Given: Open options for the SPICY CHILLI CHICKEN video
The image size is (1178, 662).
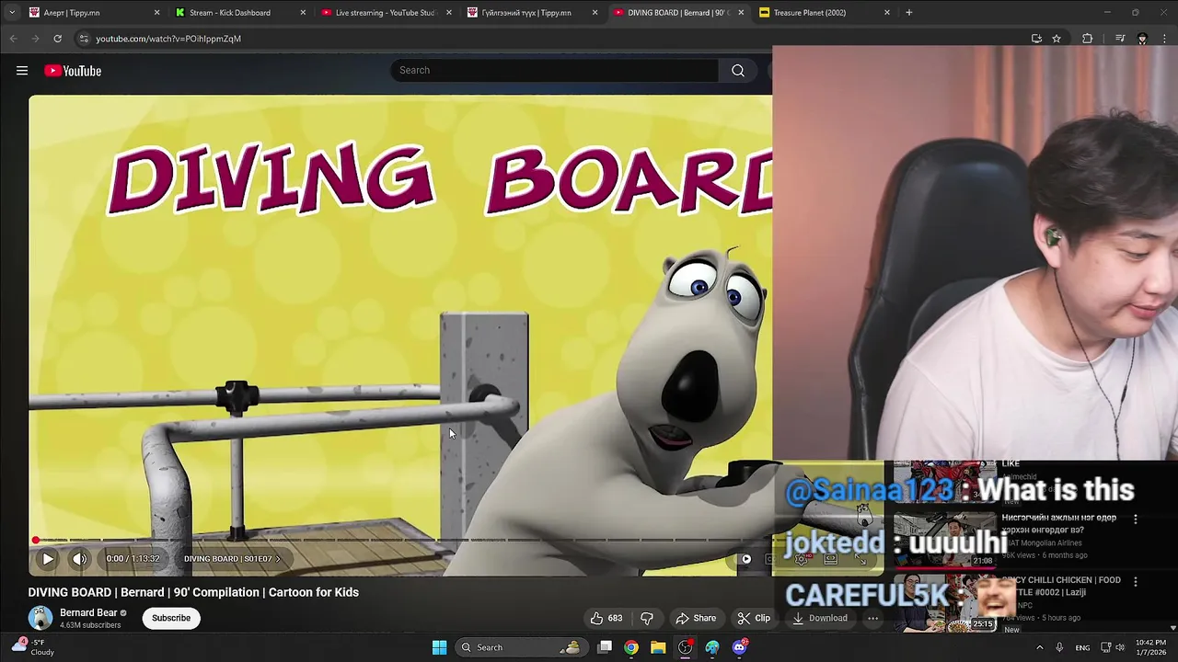Looking at the screenshot, I should (x=1136, y=582).
